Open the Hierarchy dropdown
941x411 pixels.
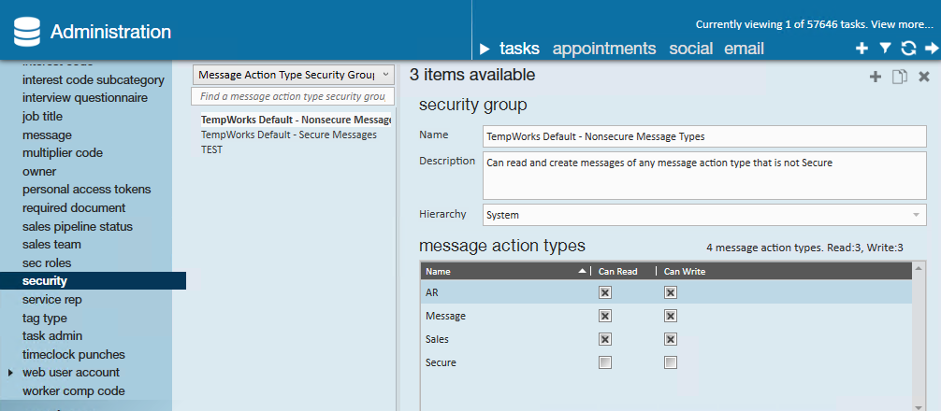click(x=703, y=215)
